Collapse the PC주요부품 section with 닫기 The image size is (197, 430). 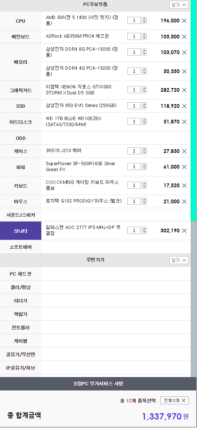[x=179, y=5]
